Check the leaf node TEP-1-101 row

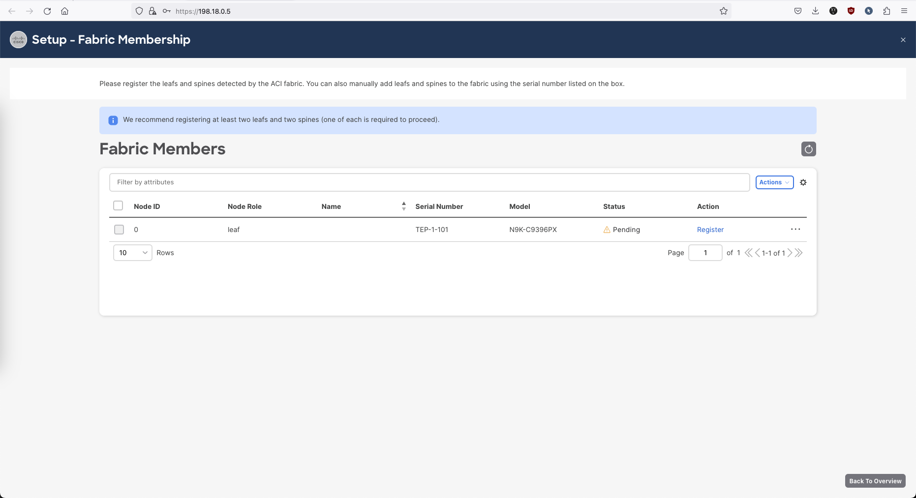click(x=119, y=230)
